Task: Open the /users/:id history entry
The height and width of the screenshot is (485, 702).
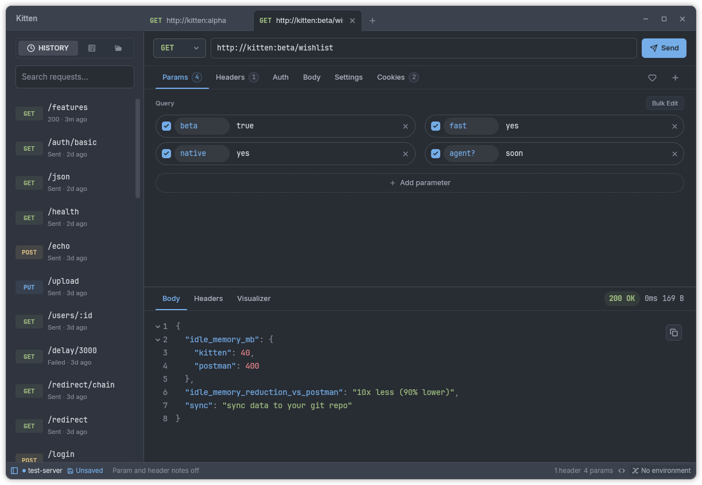Action: point(75,322)
